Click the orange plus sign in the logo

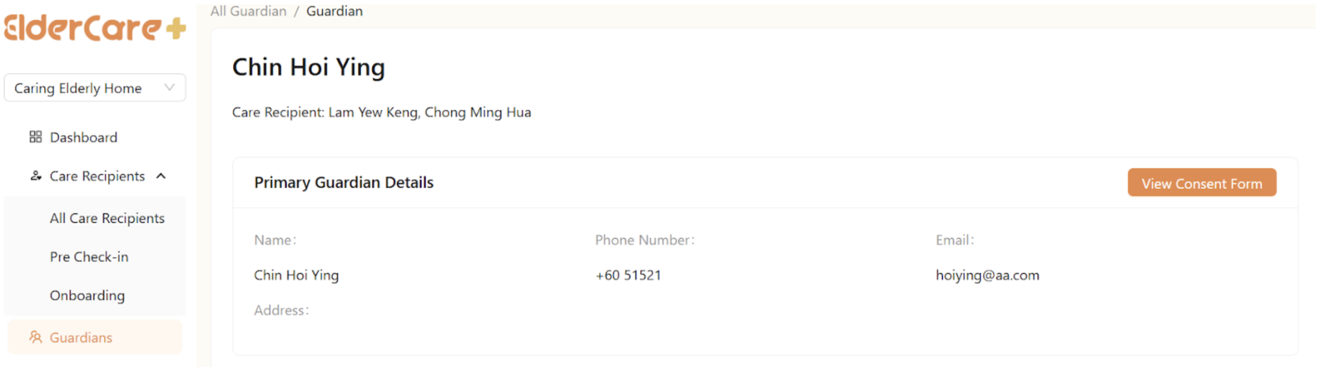pyautogui.click(x=176, y=29)
